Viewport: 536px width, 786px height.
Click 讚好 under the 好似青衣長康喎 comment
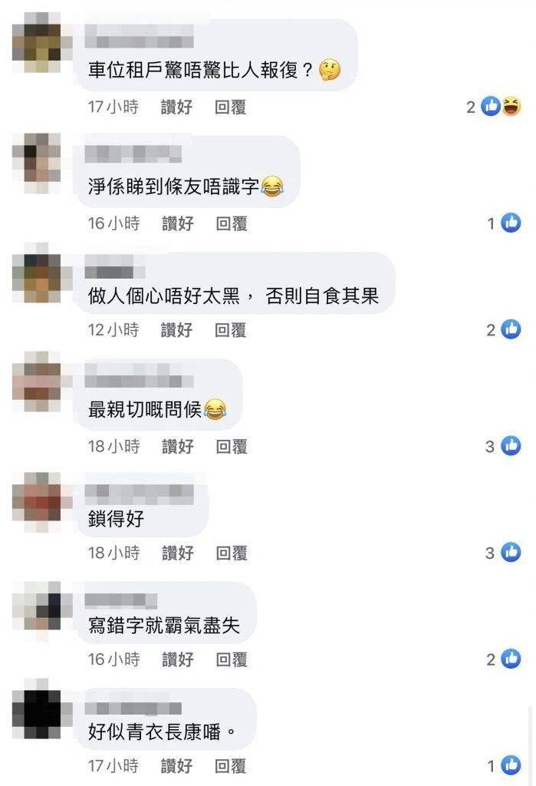click(176, 765)
